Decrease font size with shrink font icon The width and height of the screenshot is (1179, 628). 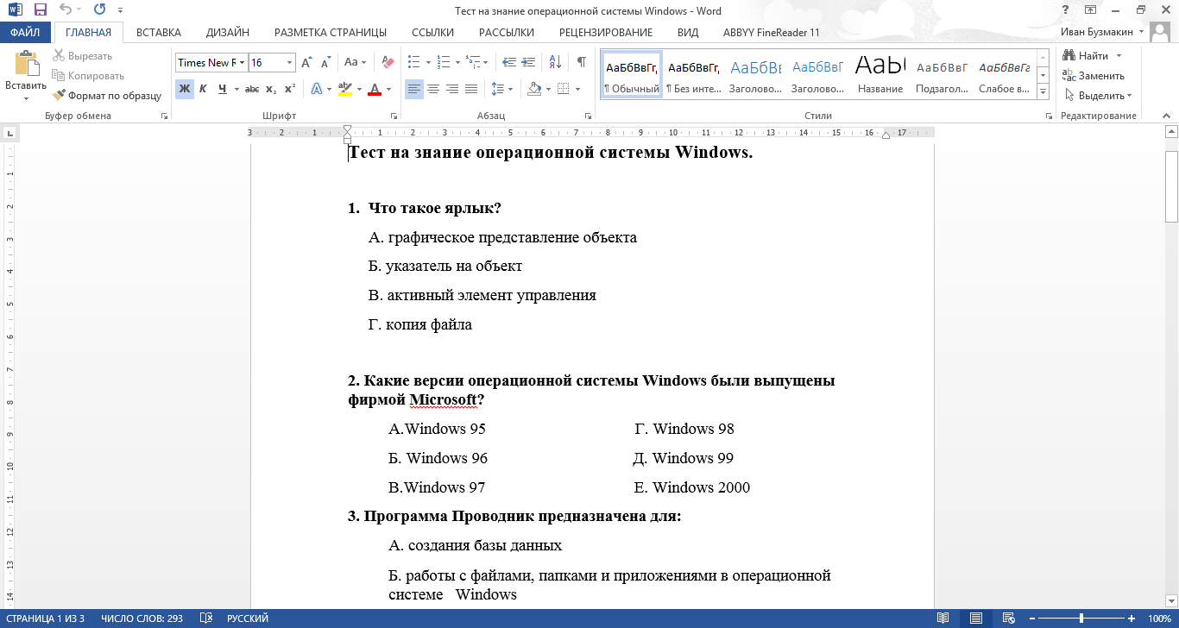coord(325,63)
